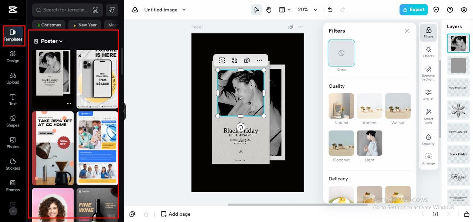Expand more sidebar tools chevron

coord(13,211)
